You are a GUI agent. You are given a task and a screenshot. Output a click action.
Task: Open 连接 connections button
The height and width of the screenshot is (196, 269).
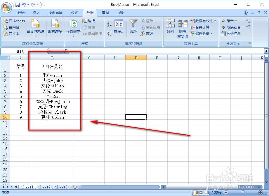(x=89, y=21)
